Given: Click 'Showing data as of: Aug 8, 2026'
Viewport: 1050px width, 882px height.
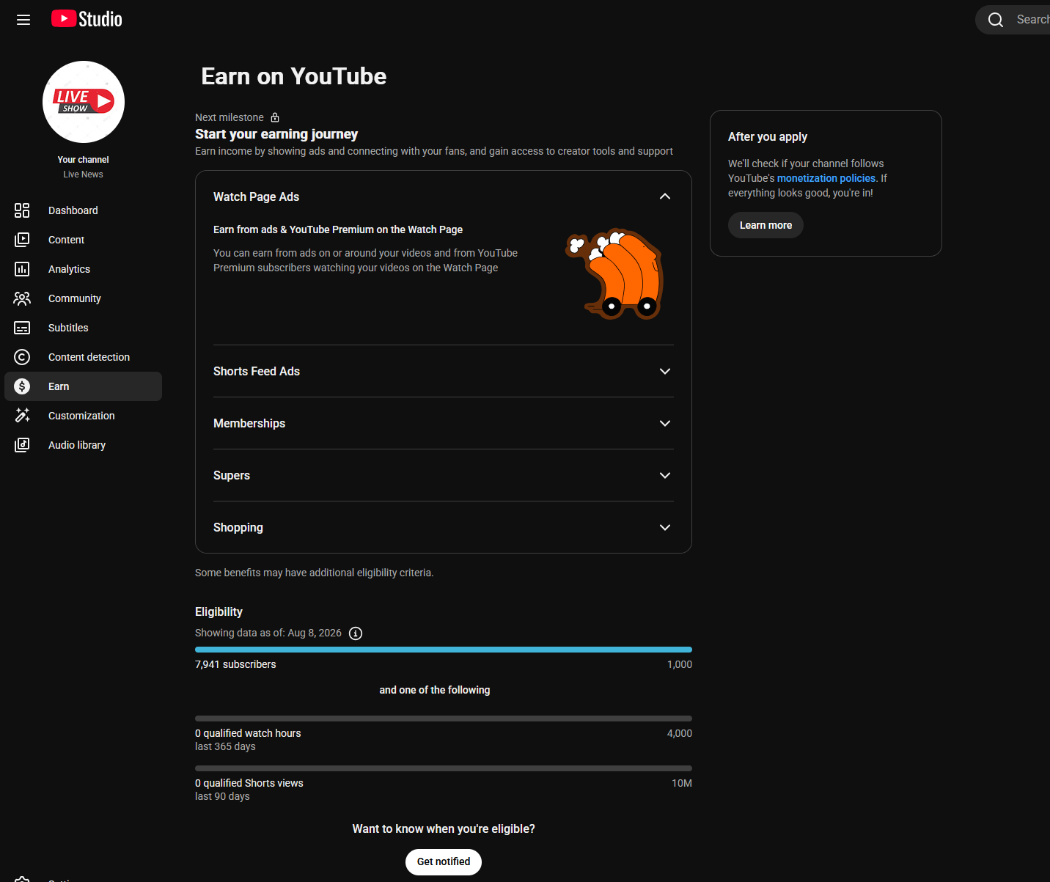Looking at the screenshot, I should click(268, 633).
